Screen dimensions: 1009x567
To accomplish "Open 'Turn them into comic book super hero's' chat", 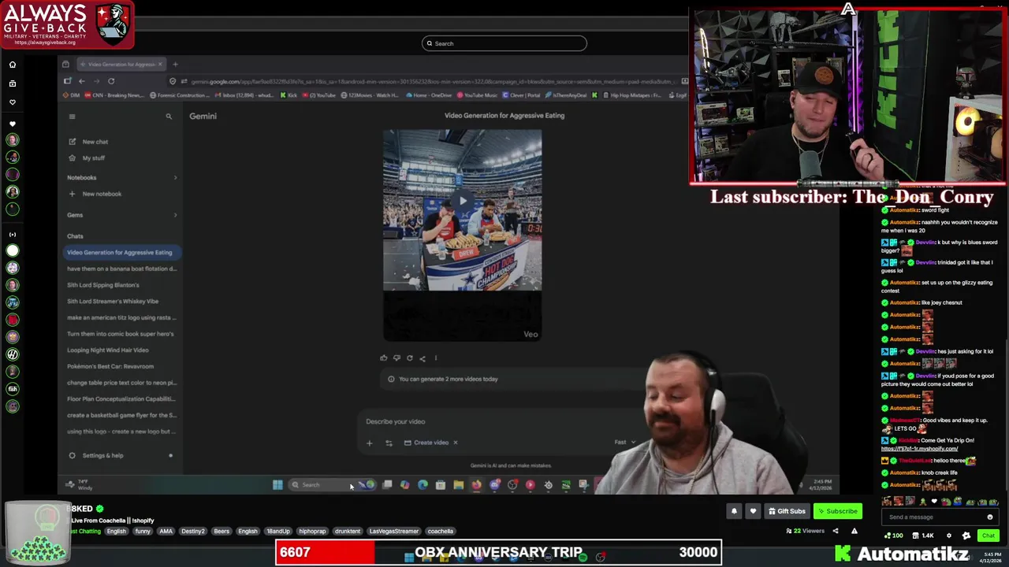I will [122, 334].
